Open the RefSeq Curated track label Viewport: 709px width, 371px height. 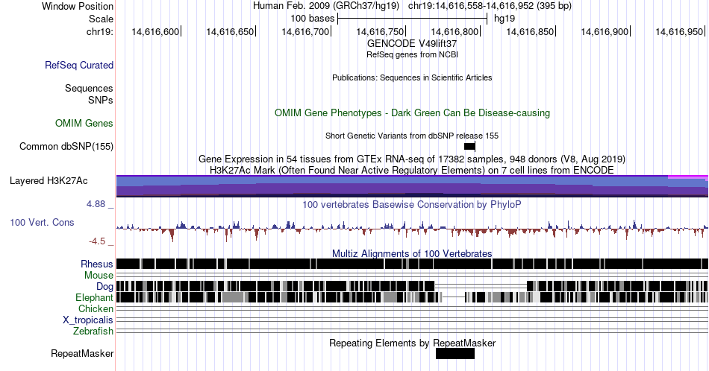pos(78,65)
